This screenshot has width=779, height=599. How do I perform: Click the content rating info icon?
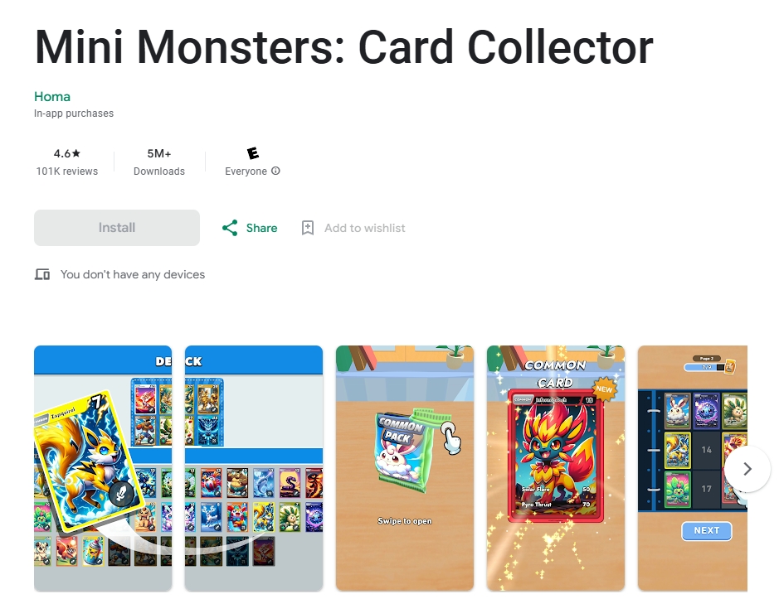(275, 171)
